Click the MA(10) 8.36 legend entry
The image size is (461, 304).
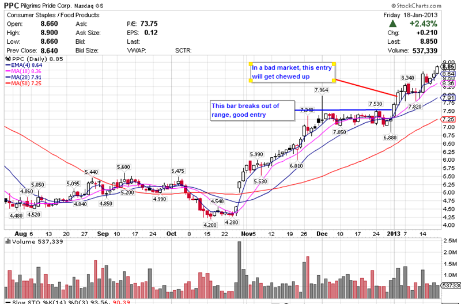(23, 71)
